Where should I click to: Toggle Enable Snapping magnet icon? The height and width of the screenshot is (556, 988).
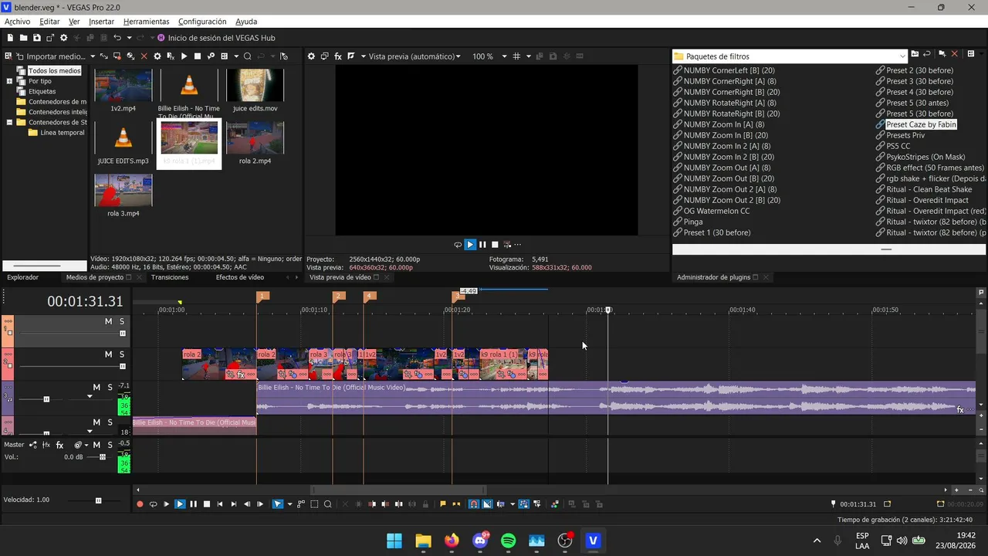[474, 504]
